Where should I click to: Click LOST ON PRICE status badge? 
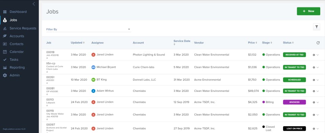point(294,129)
